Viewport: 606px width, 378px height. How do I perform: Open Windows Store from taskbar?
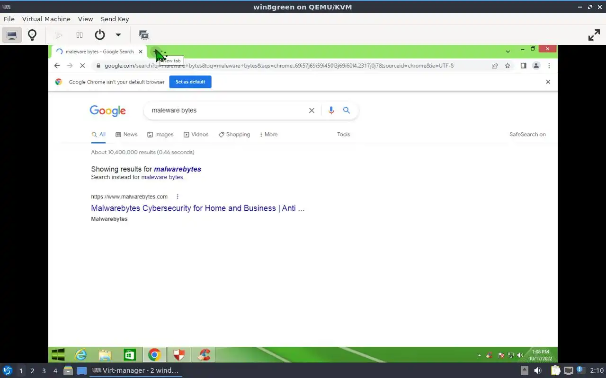tap(129, 355)
